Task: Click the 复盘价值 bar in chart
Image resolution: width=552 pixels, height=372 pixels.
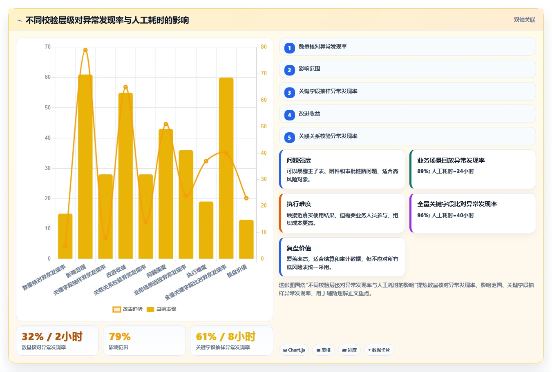Action: 246,239
